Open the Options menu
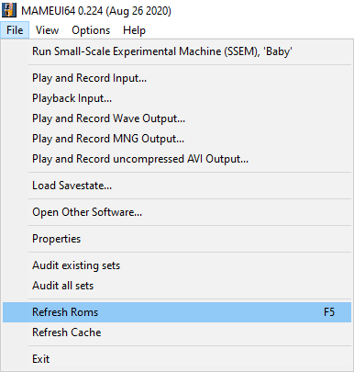The height and width of the screenshot is (372, 354). pos(91,30)
